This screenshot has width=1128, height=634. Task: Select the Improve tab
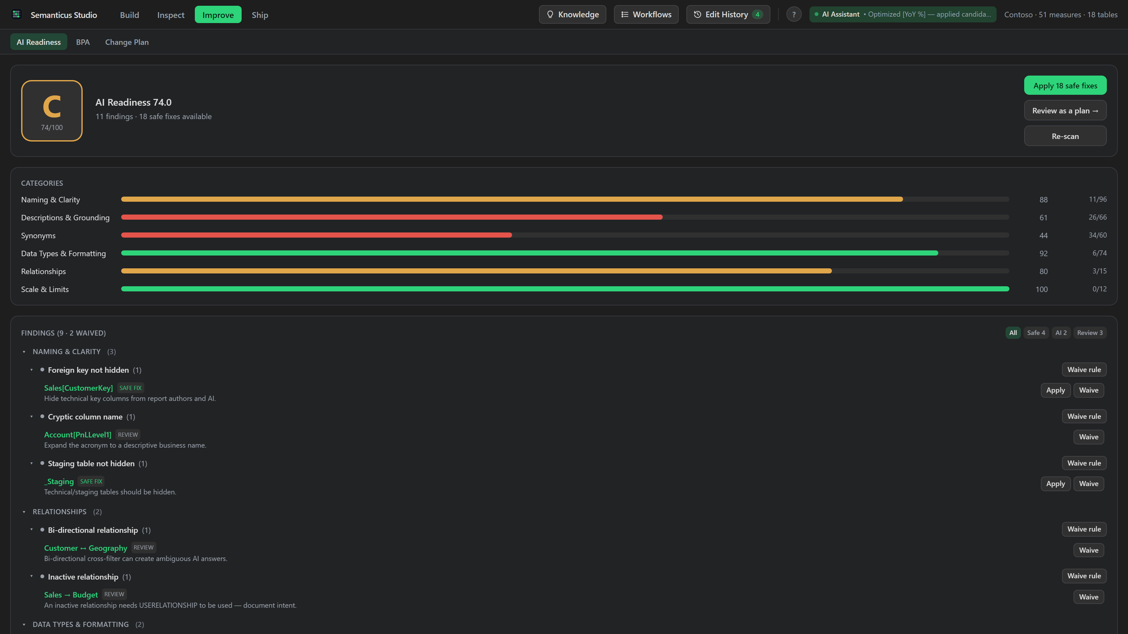(218, 15)
